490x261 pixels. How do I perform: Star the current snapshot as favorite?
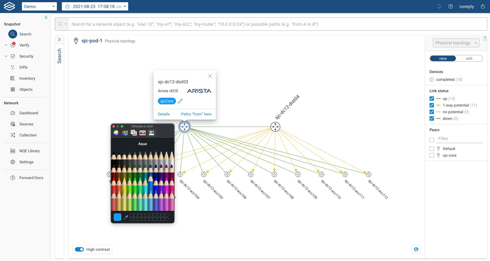(67, 6)
